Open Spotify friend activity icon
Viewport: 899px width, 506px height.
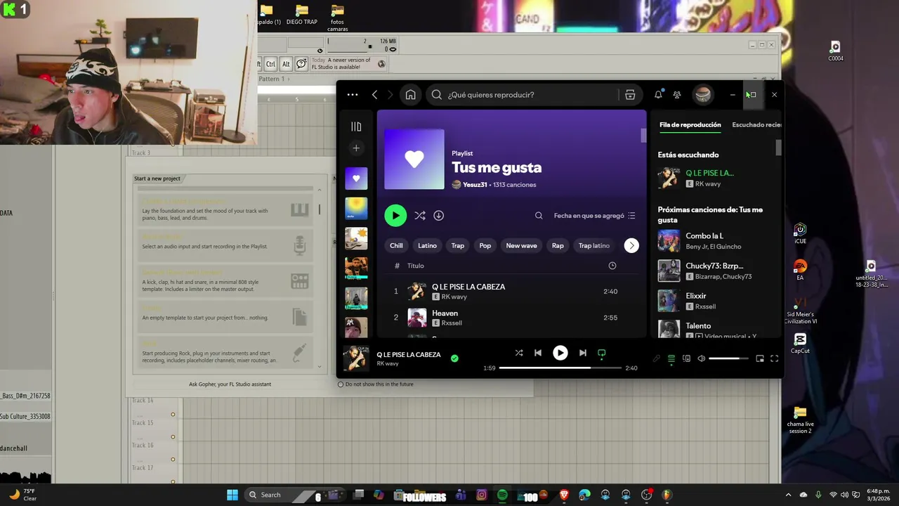tap(677, 95)
